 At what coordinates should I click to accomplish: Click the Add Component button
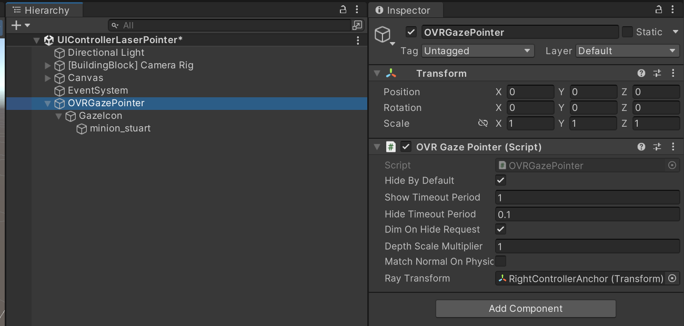(525, 309)
